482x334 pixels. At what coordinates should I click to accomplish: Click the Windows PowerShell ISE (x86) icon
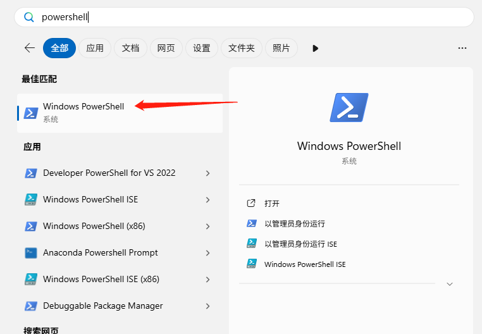[31, 279]
